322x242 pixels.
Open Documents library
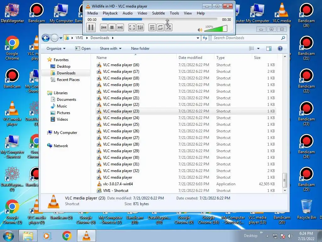[x=66, y=100]
